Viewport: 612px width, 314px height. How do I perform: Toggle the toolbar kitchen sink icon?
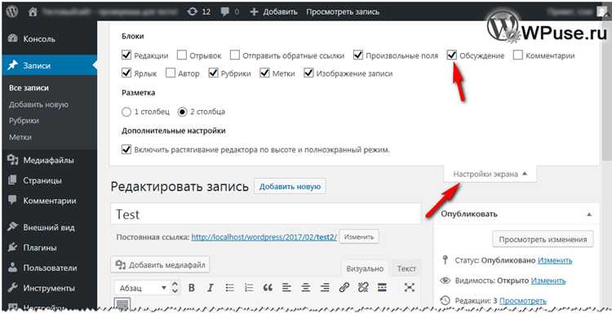[122, 304]
